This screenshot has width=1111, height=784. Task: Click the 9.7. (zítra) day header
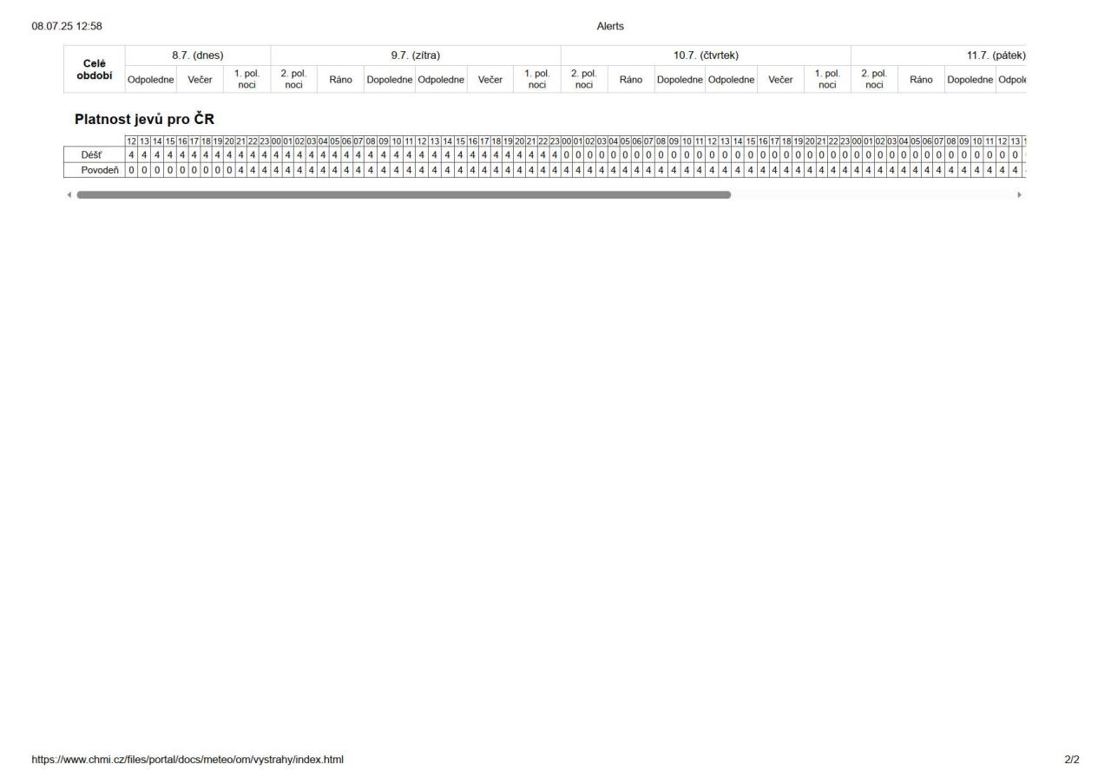click(416, 56)
